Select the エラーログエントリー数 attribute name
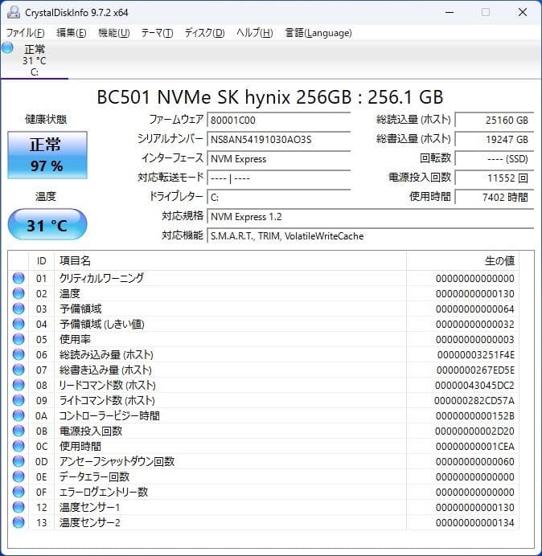Viewport: 542px width, 556px height. pos(104,492)
